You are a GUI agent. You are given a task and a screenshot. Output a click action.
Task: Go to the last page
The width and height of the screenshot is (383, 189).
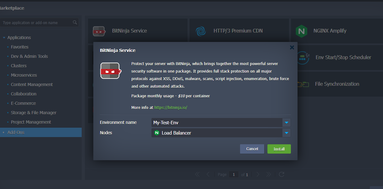coord(269,174)
